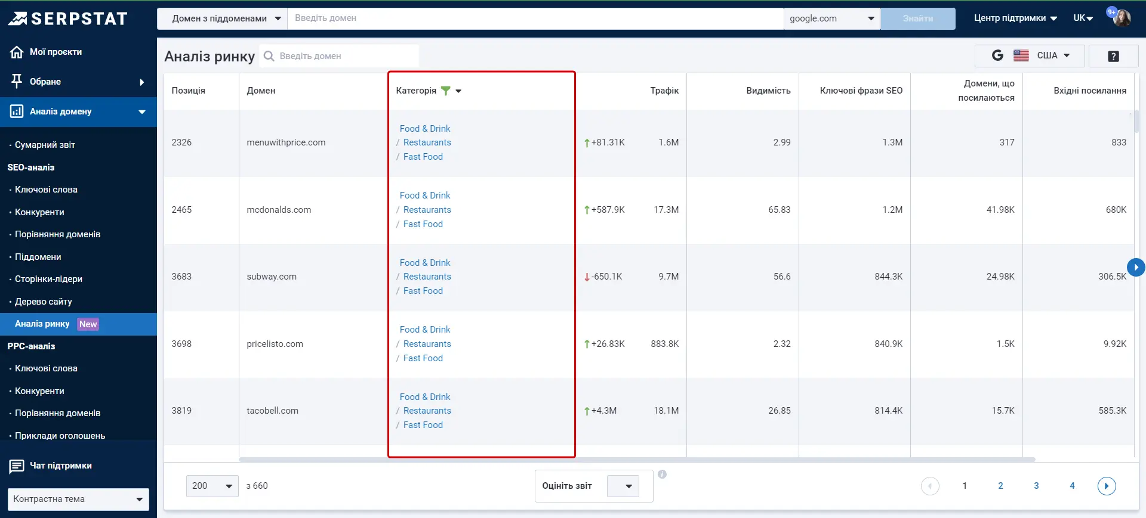This screenshot has width=1146, height=518.
Task: Open the Contrast theme dropdown
Action: [x=78, y=499]
